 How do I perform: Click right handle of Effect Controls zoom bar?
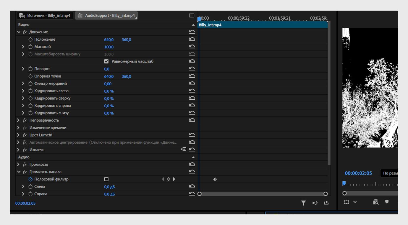click(x=326, y=194)
